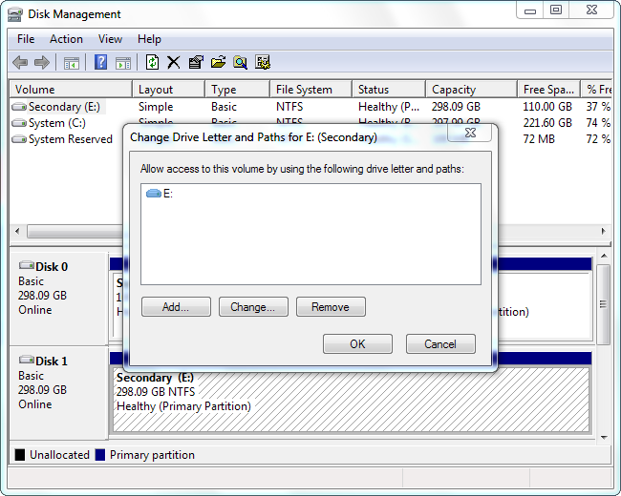Click the Explore magnifier toolbar icon
621x496 pixels.
pyautogui.click(x=240, y=63)
